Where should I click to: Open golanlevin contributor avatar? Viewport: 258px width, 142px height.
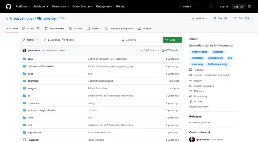pos(192,139)
